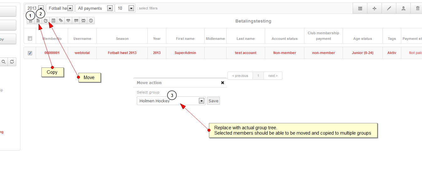Open the Fotball høst season dropdown
The width and height of the screenshot is (422, 187).
(x=60, y=8)
